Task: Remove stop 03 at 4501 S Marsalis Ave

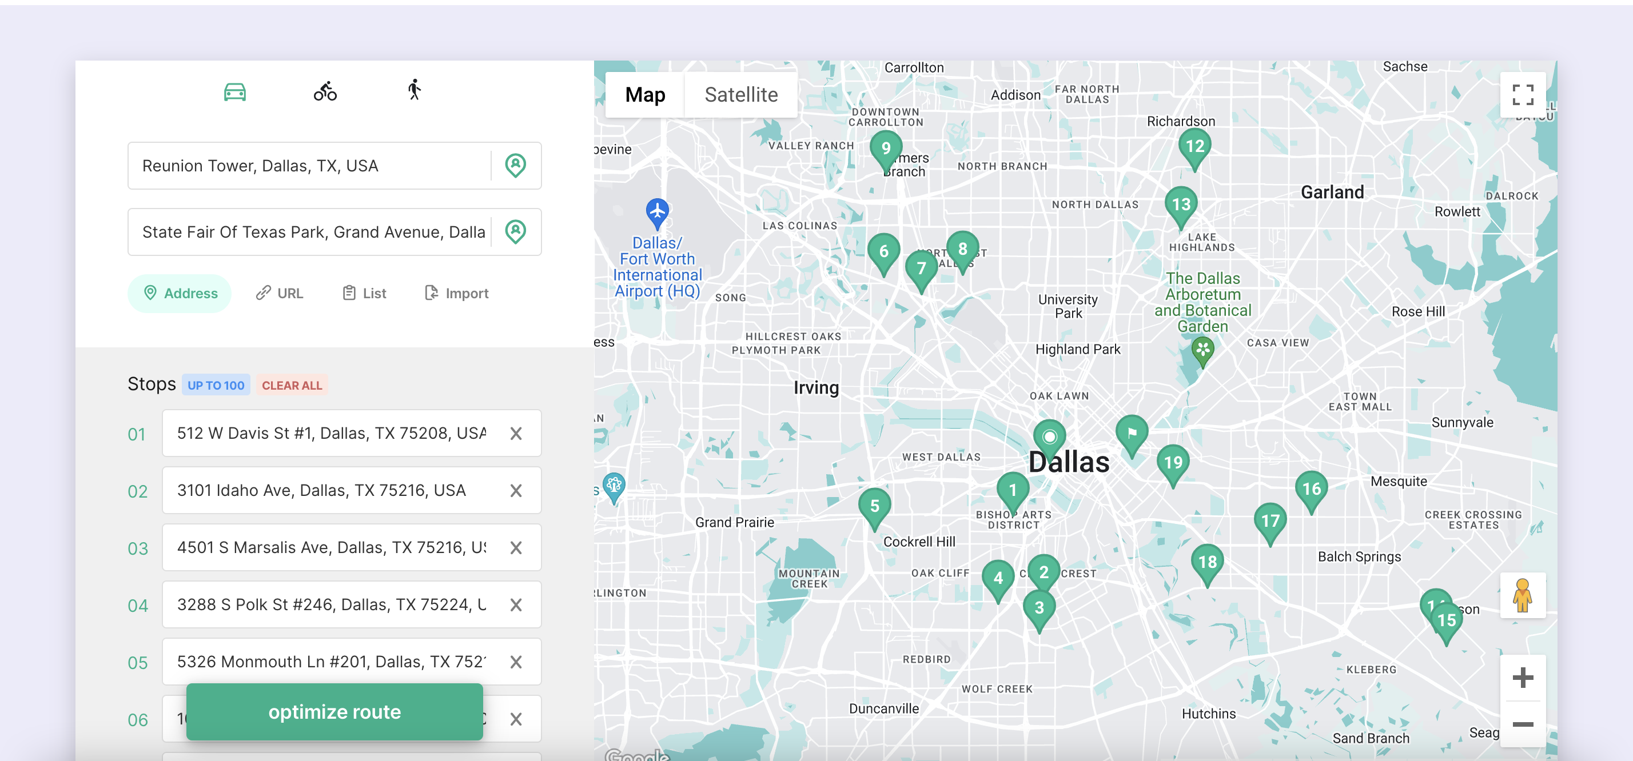Action: [x=515, y=547]
